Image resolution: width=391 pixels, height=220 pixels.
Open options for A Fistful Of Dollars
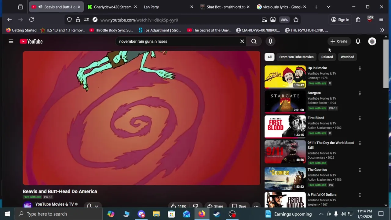[360, 195]
